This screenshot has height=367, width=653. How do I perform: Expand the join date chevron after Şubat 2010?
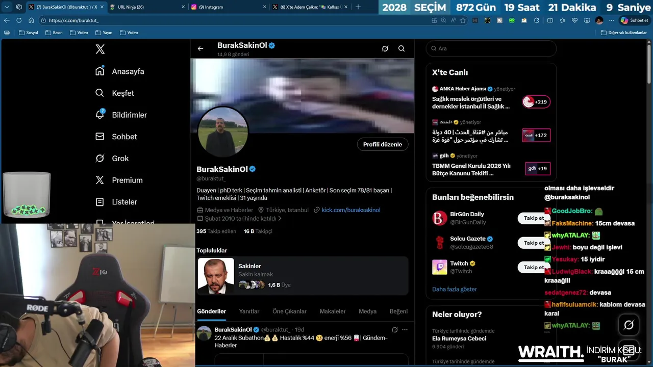pos(280,219)
